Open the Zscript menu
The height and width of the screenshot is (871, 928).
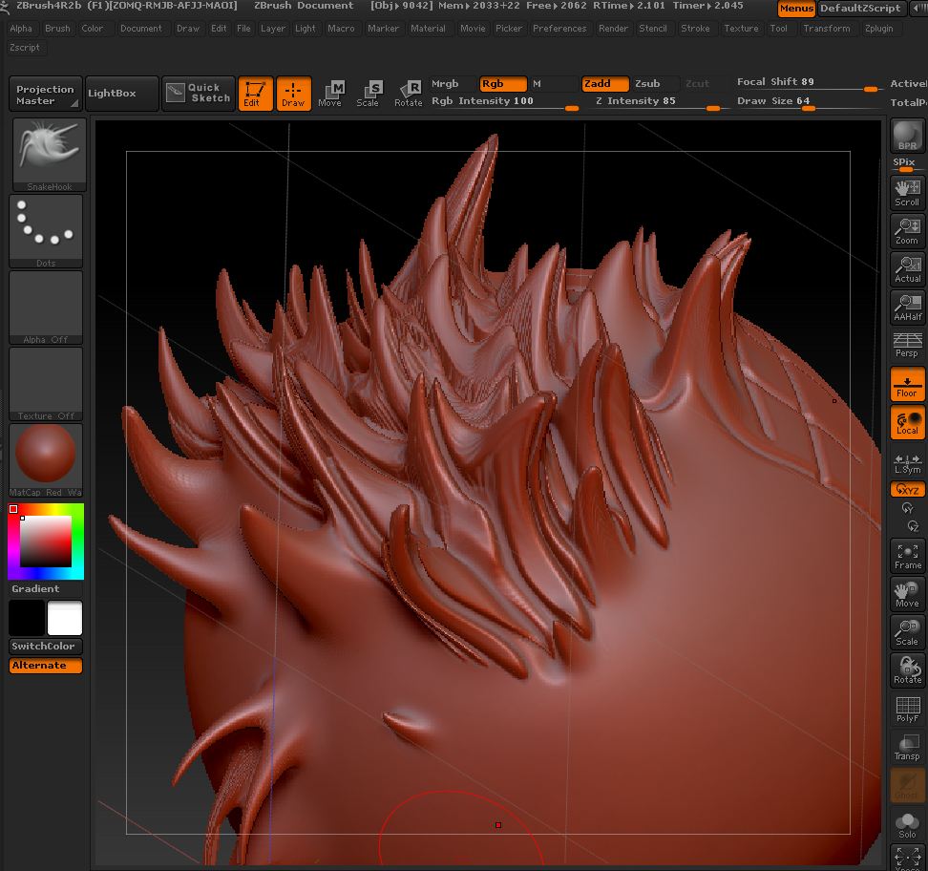click(x=25, y=48)
